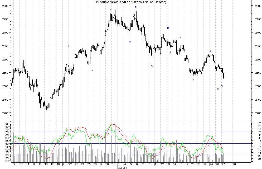Screen dimensions: 262x169
Task: Click the date label 6 on time axis
Action: [x=137, y=164]
